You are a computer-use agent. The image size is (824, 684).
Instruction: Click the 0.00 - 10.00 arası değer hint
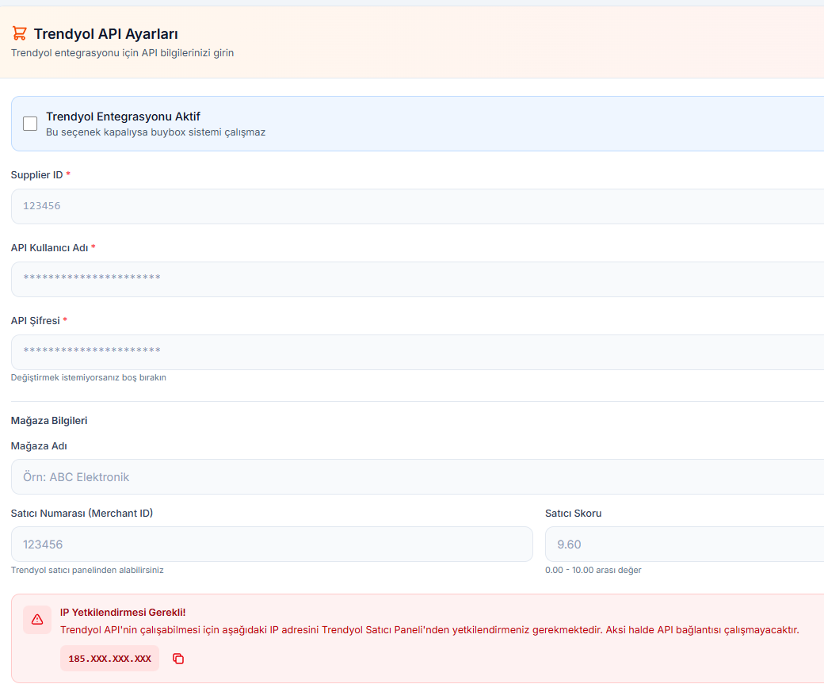(x=593, y=570)
